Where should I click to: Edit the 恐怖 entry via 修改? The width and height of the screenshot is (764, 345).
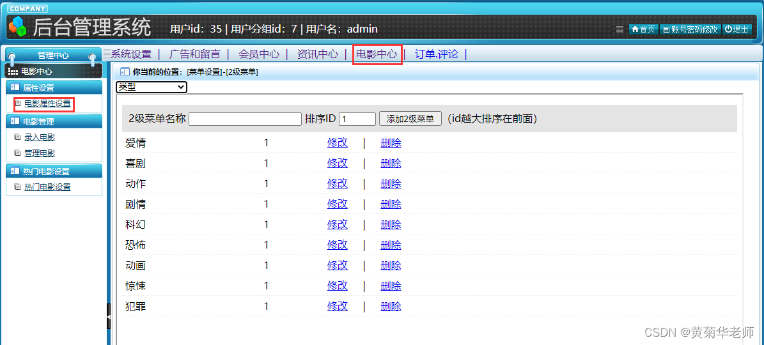[338, 245]
